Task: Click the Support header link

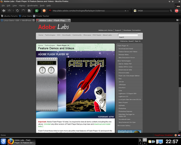Action: point(118,30)
